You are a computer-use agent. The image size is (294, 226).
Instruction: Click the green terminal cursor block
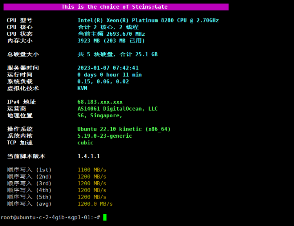[x=105, y=217]
